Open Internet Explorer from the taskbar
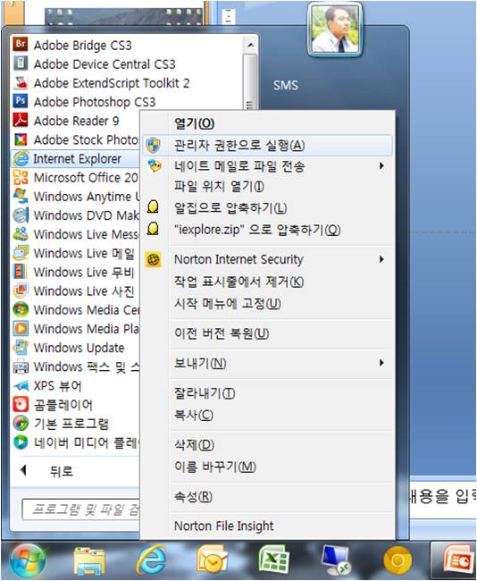The width and height of the screenshot is (477, 581). tap(150, 560)
